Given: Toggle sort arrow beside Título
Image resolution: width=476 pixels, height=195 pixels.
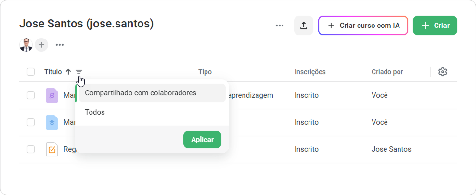Looking at the screenshot, I should click(x=69, y=72).
